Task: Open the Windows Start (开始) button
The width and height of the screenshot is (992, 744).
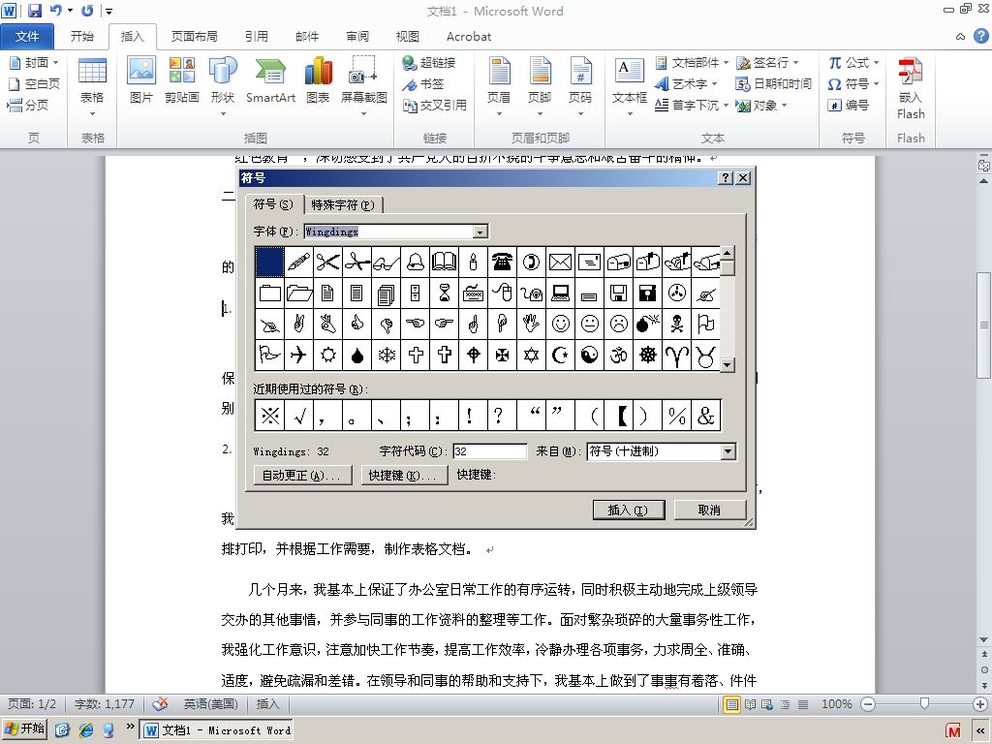Action: (24, 728)
